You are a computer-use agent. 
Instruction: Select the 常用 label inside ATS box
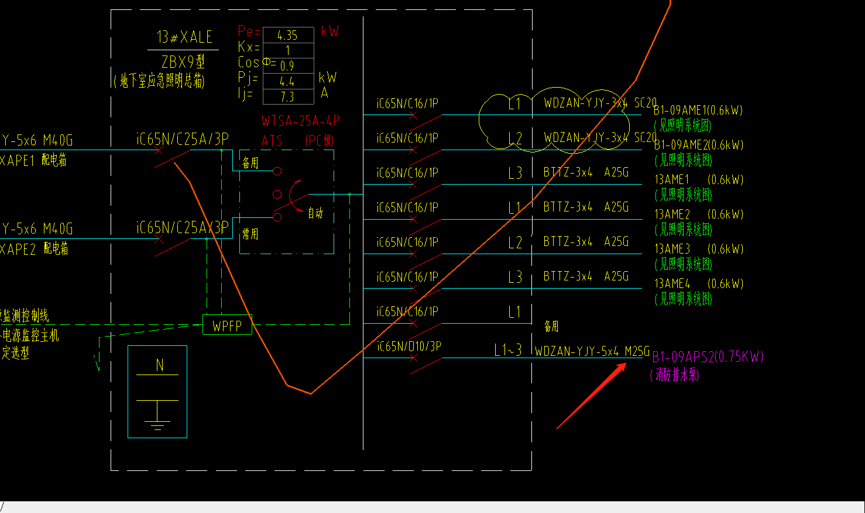[x=250, y=234]
